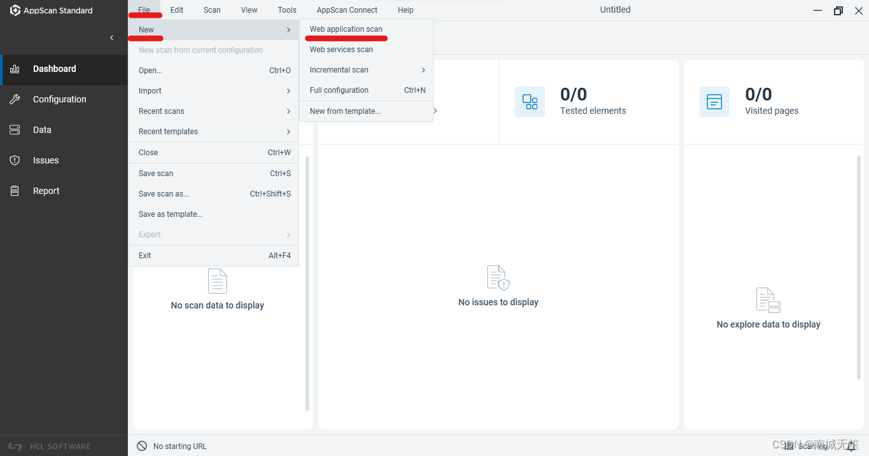Open the Issues section

click(64, 160)
